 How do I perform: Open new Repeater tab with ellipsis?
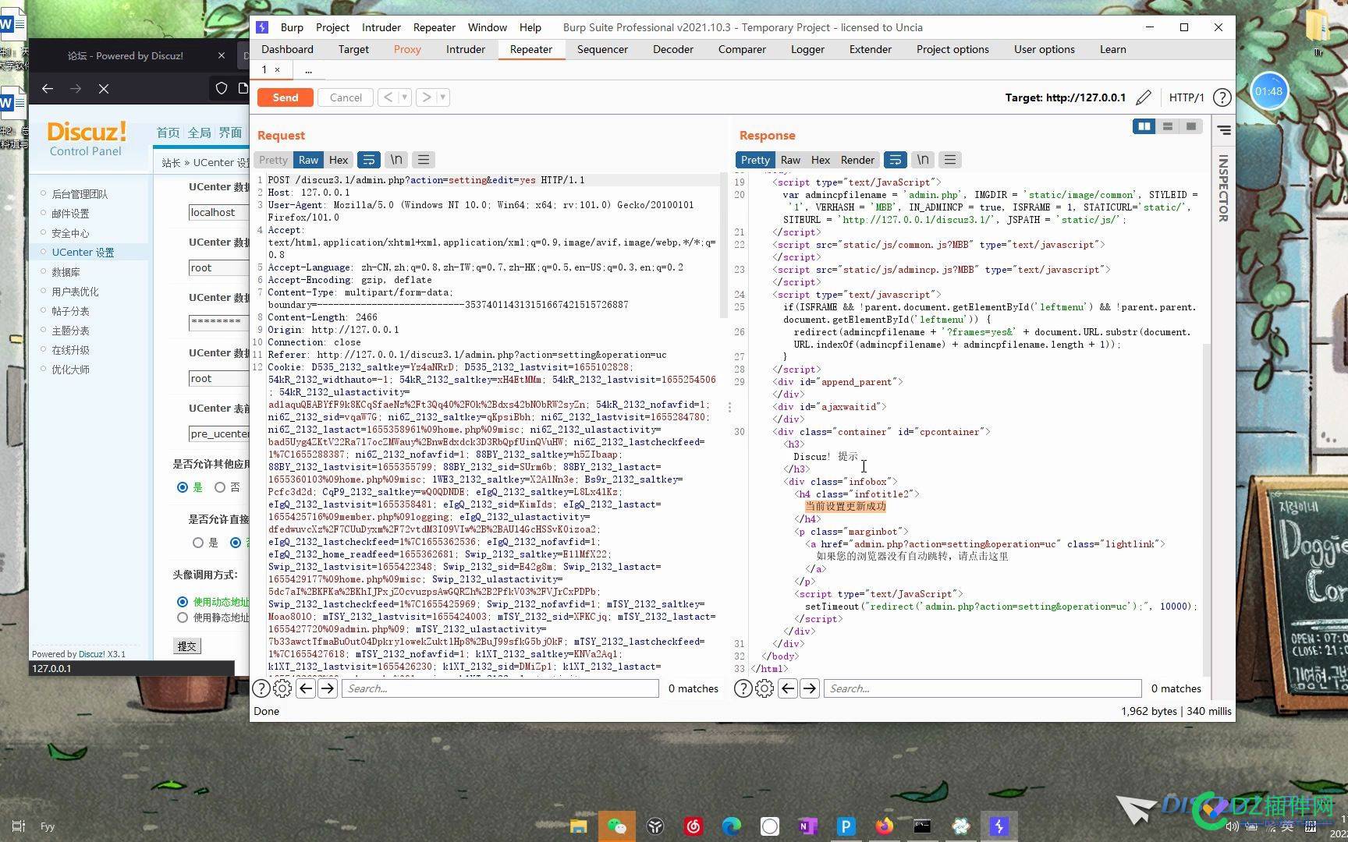[x=308, y=70]
